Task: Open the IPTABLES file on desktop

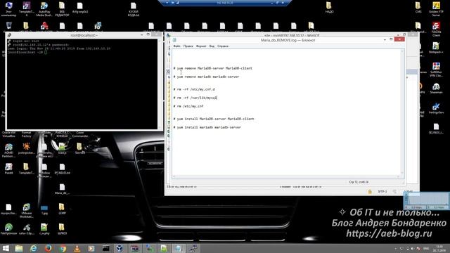Action: 62,169
